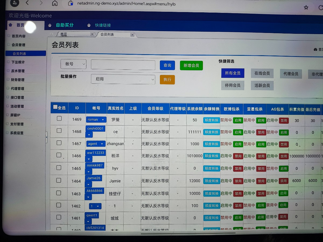Viewport: 323px width, 242px height.
Task: Click the green 新增会员 button
Action: (191, 65)
